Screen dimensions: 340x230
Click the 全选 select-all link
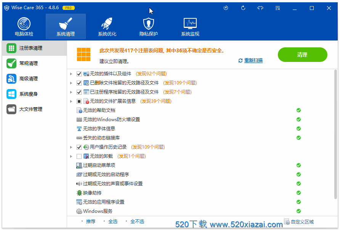tap(113, 222)
